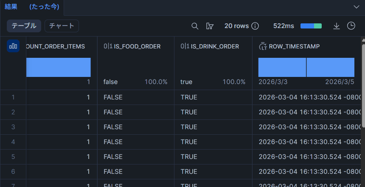Screen dimensions: 365x187
Task: Open the query history clock icon
Action: click(351, 26)
